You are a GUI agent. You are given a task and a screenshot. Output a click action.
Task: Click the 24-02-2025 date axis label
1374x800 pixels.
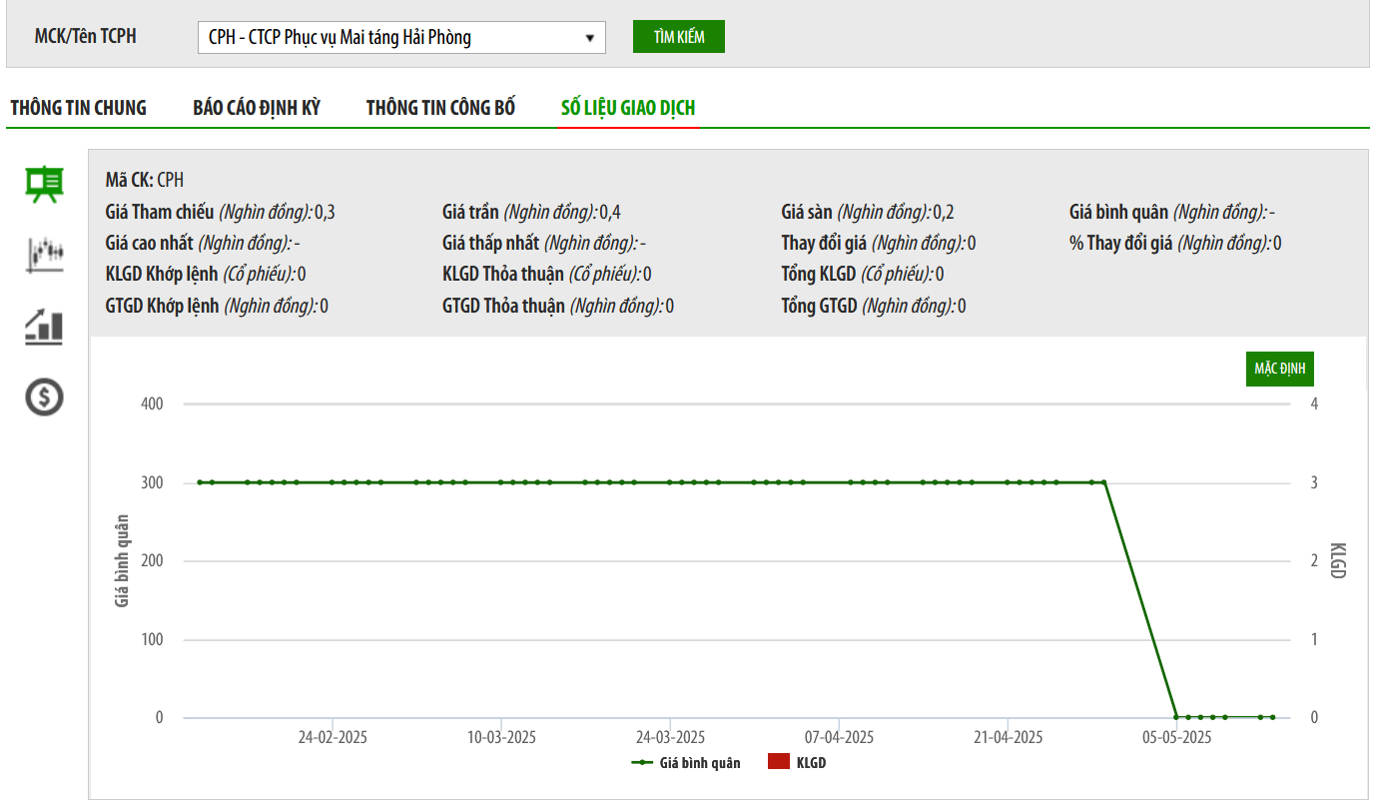[x=333, y=738]
